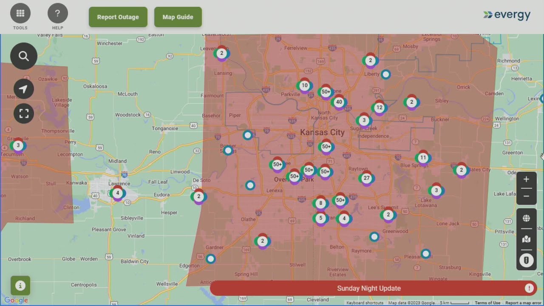Select outage cluster 2 near Gardner
The width and height of the screenshot is (544, 306).
tap(262, 241)
